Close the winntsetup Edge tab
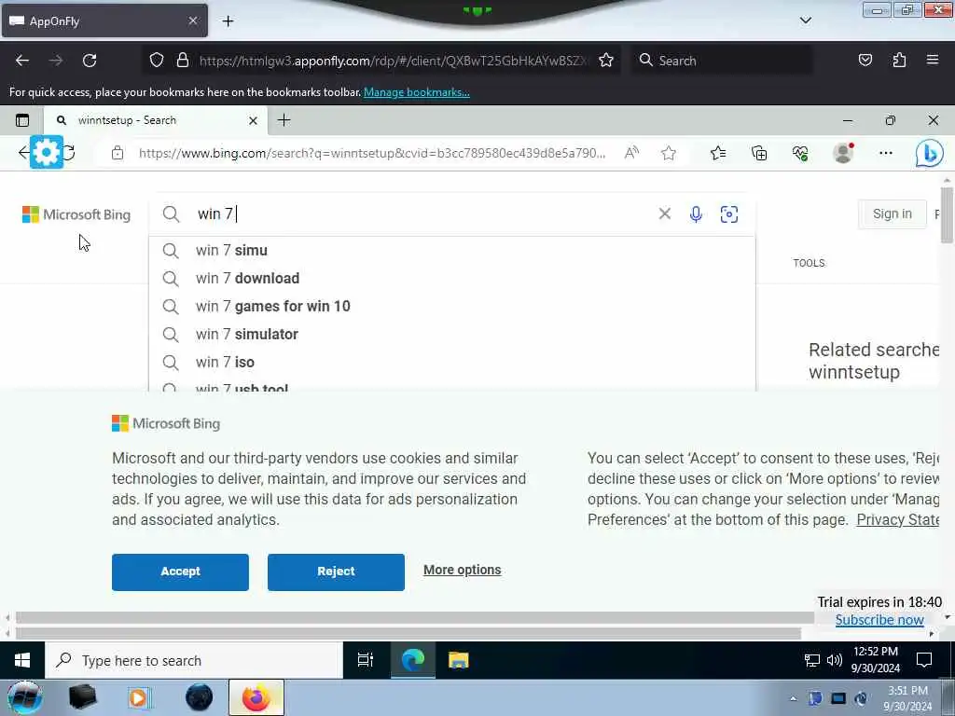This screenshot has width=955, height=716. click(254, 120)
